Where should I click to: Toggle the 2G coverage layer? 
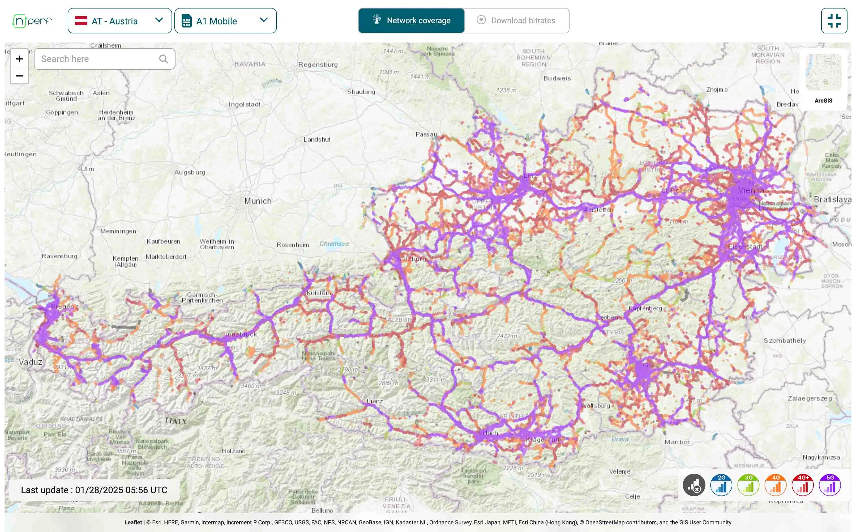click(x=721, y=485)
